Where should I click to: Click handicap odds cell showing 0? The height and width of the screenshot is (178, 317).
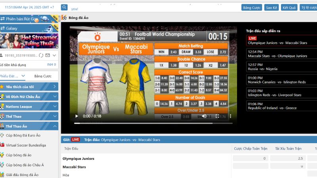251,159
